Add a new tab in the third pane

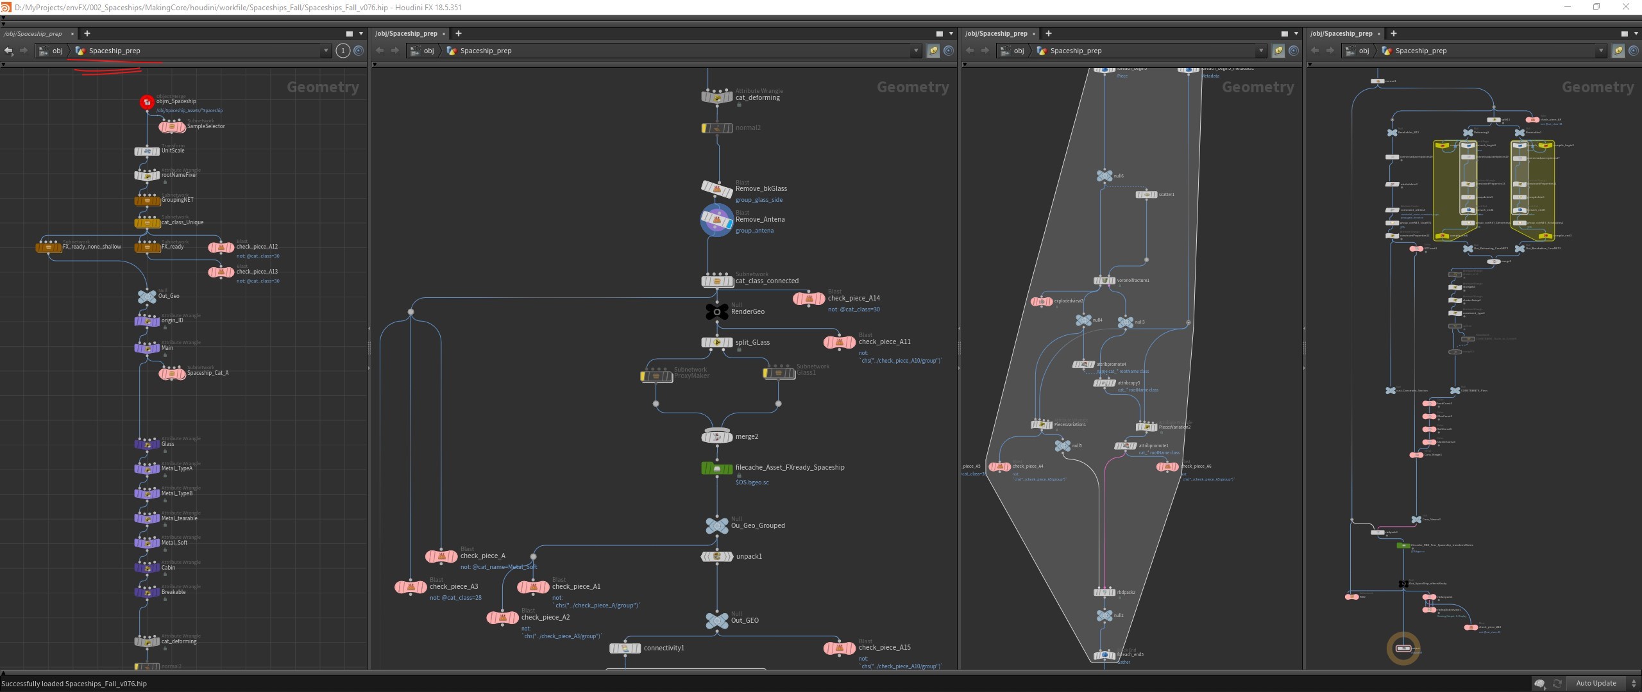click(1049, 33)
